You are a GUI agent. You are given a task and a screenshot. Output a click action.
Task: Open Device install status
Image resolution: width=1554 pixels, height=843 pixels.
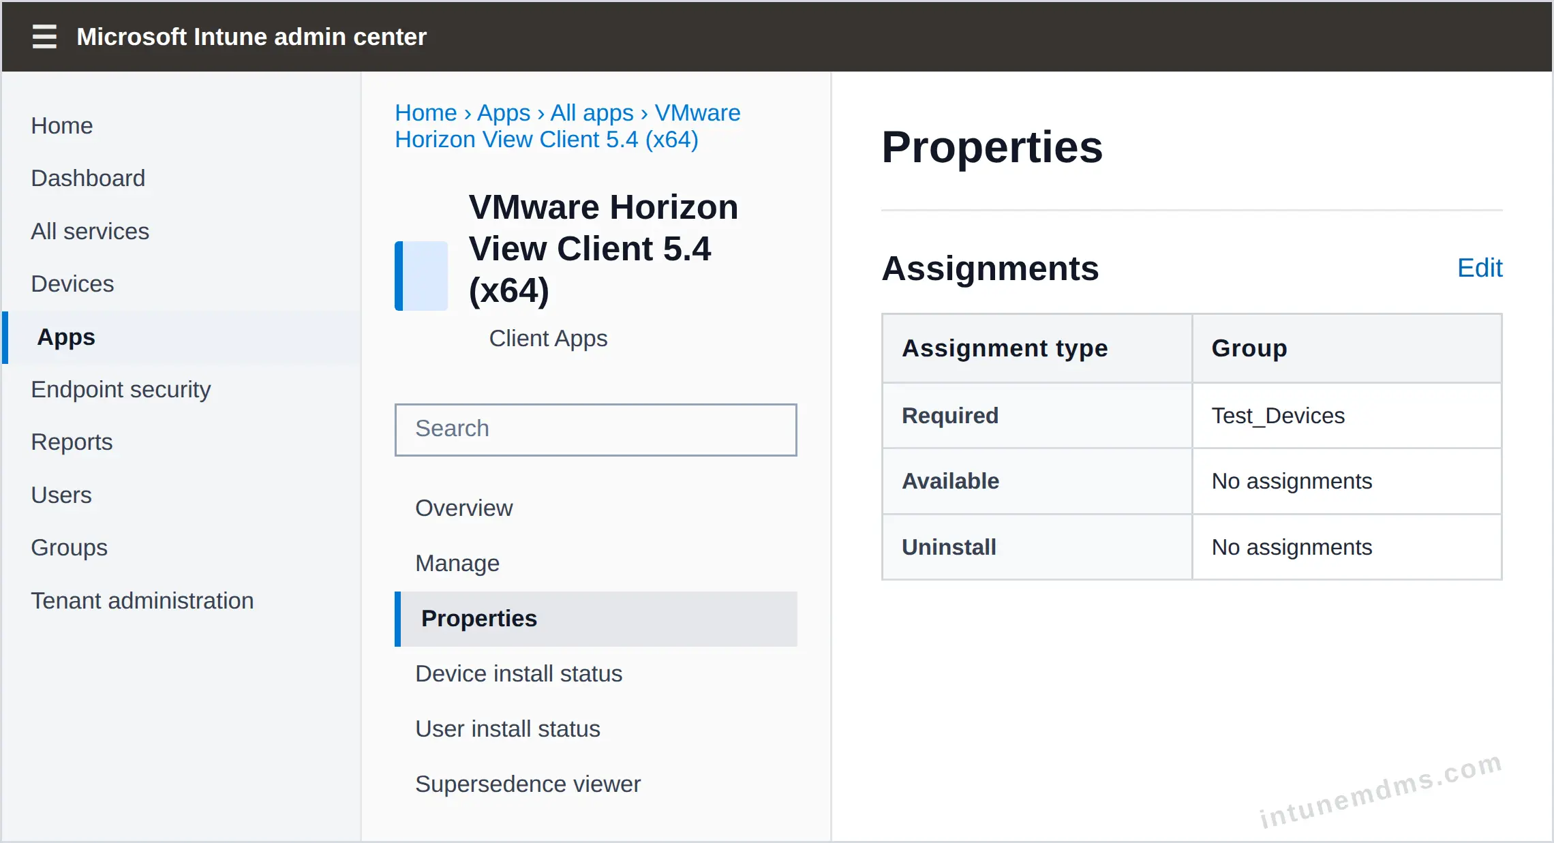click(596, 674)
